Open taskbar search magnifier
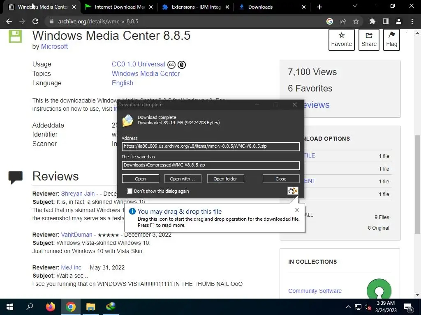This screenshot has width=421, height=315. click(x=30, y=307)
